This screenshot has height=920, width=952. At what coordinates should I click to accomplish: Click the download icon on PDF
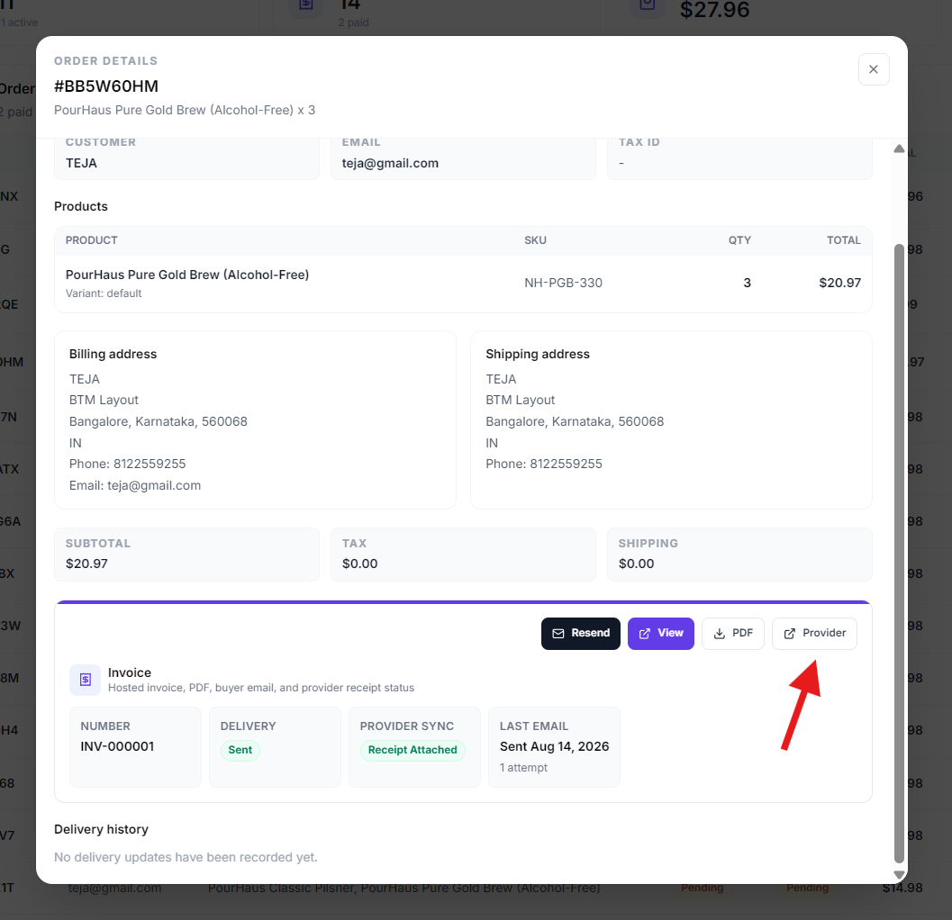[719, 634]
